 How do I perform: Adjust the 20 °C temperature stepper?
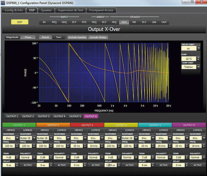198,59
